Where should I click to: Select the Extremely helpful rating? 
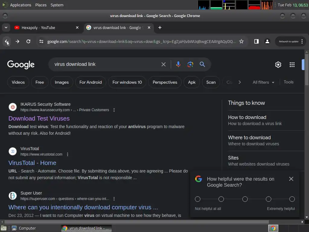coord(292,199)
